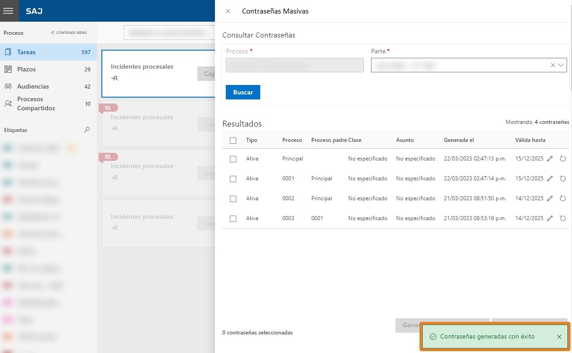Go to Audiencias in the sidebar
The width and height of the screenshot is (572, 353).
[33, 86]
